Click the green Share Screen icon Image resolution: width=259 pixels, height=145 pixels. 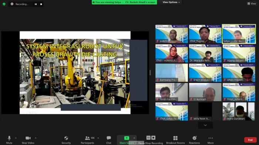pyautogui.click(x=127, y=138)
